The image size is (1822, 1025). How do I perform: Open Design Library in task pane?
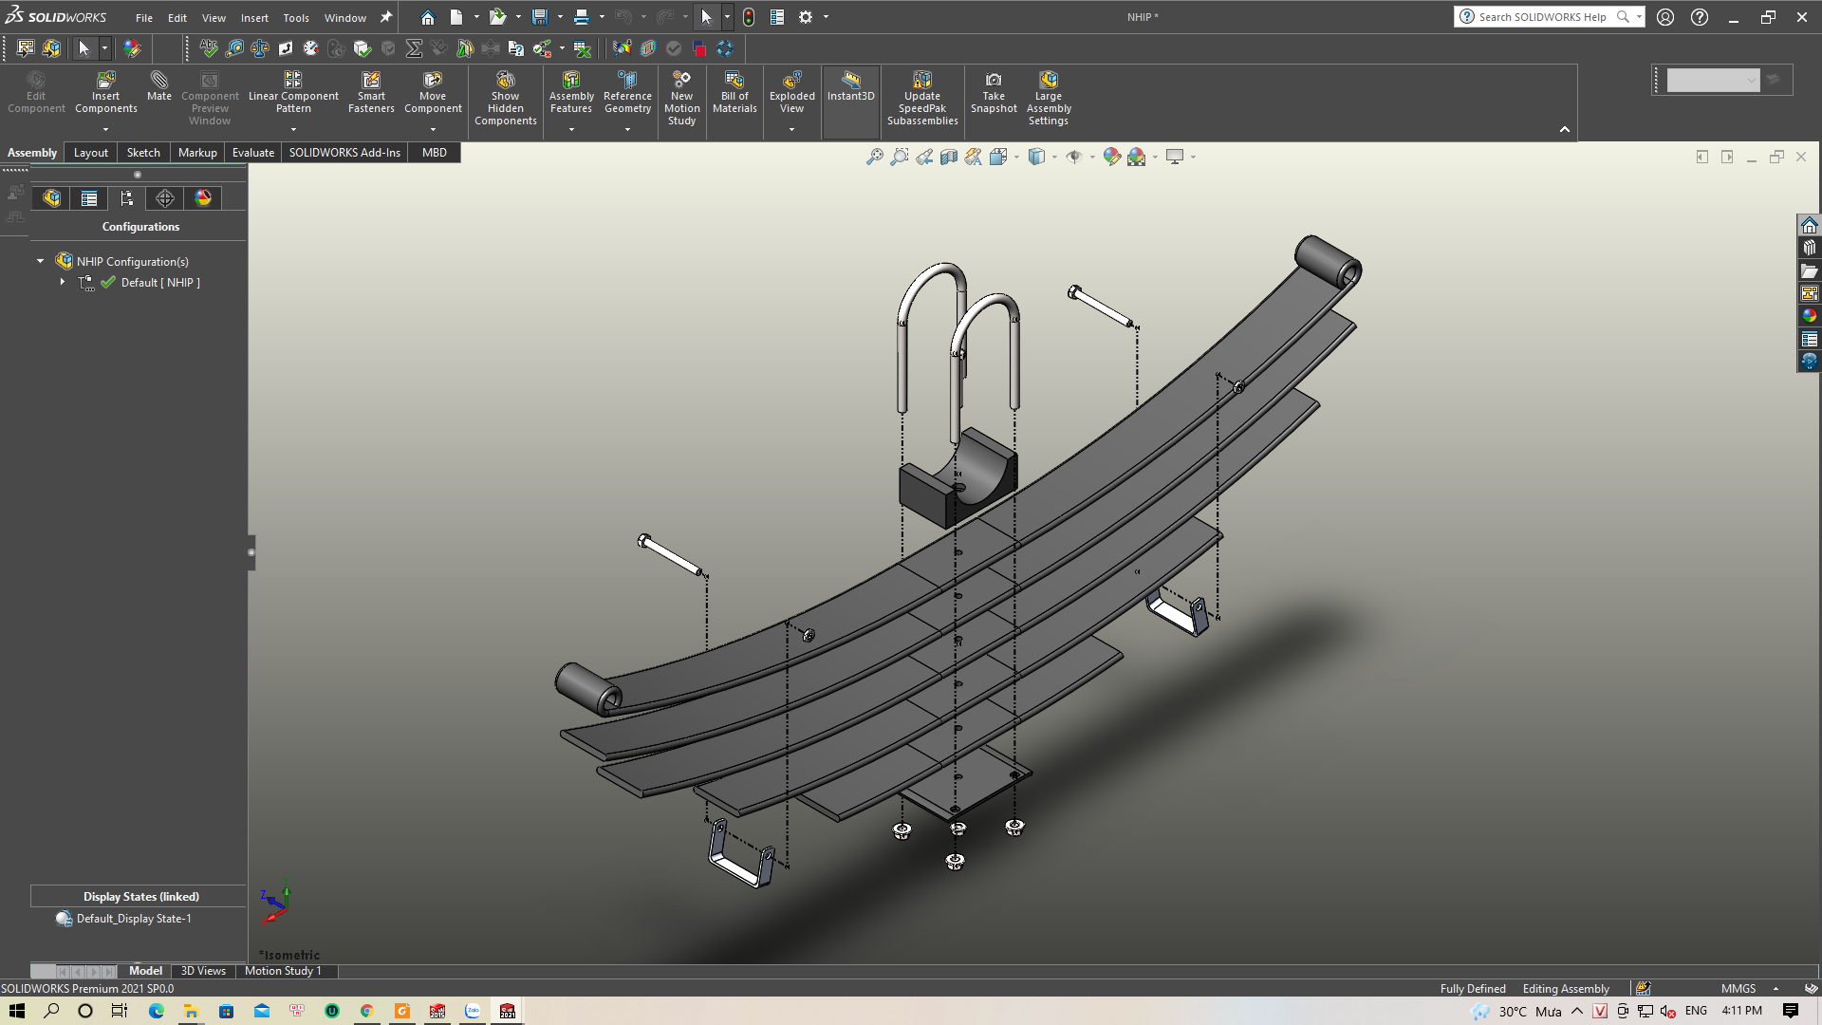1809,248
